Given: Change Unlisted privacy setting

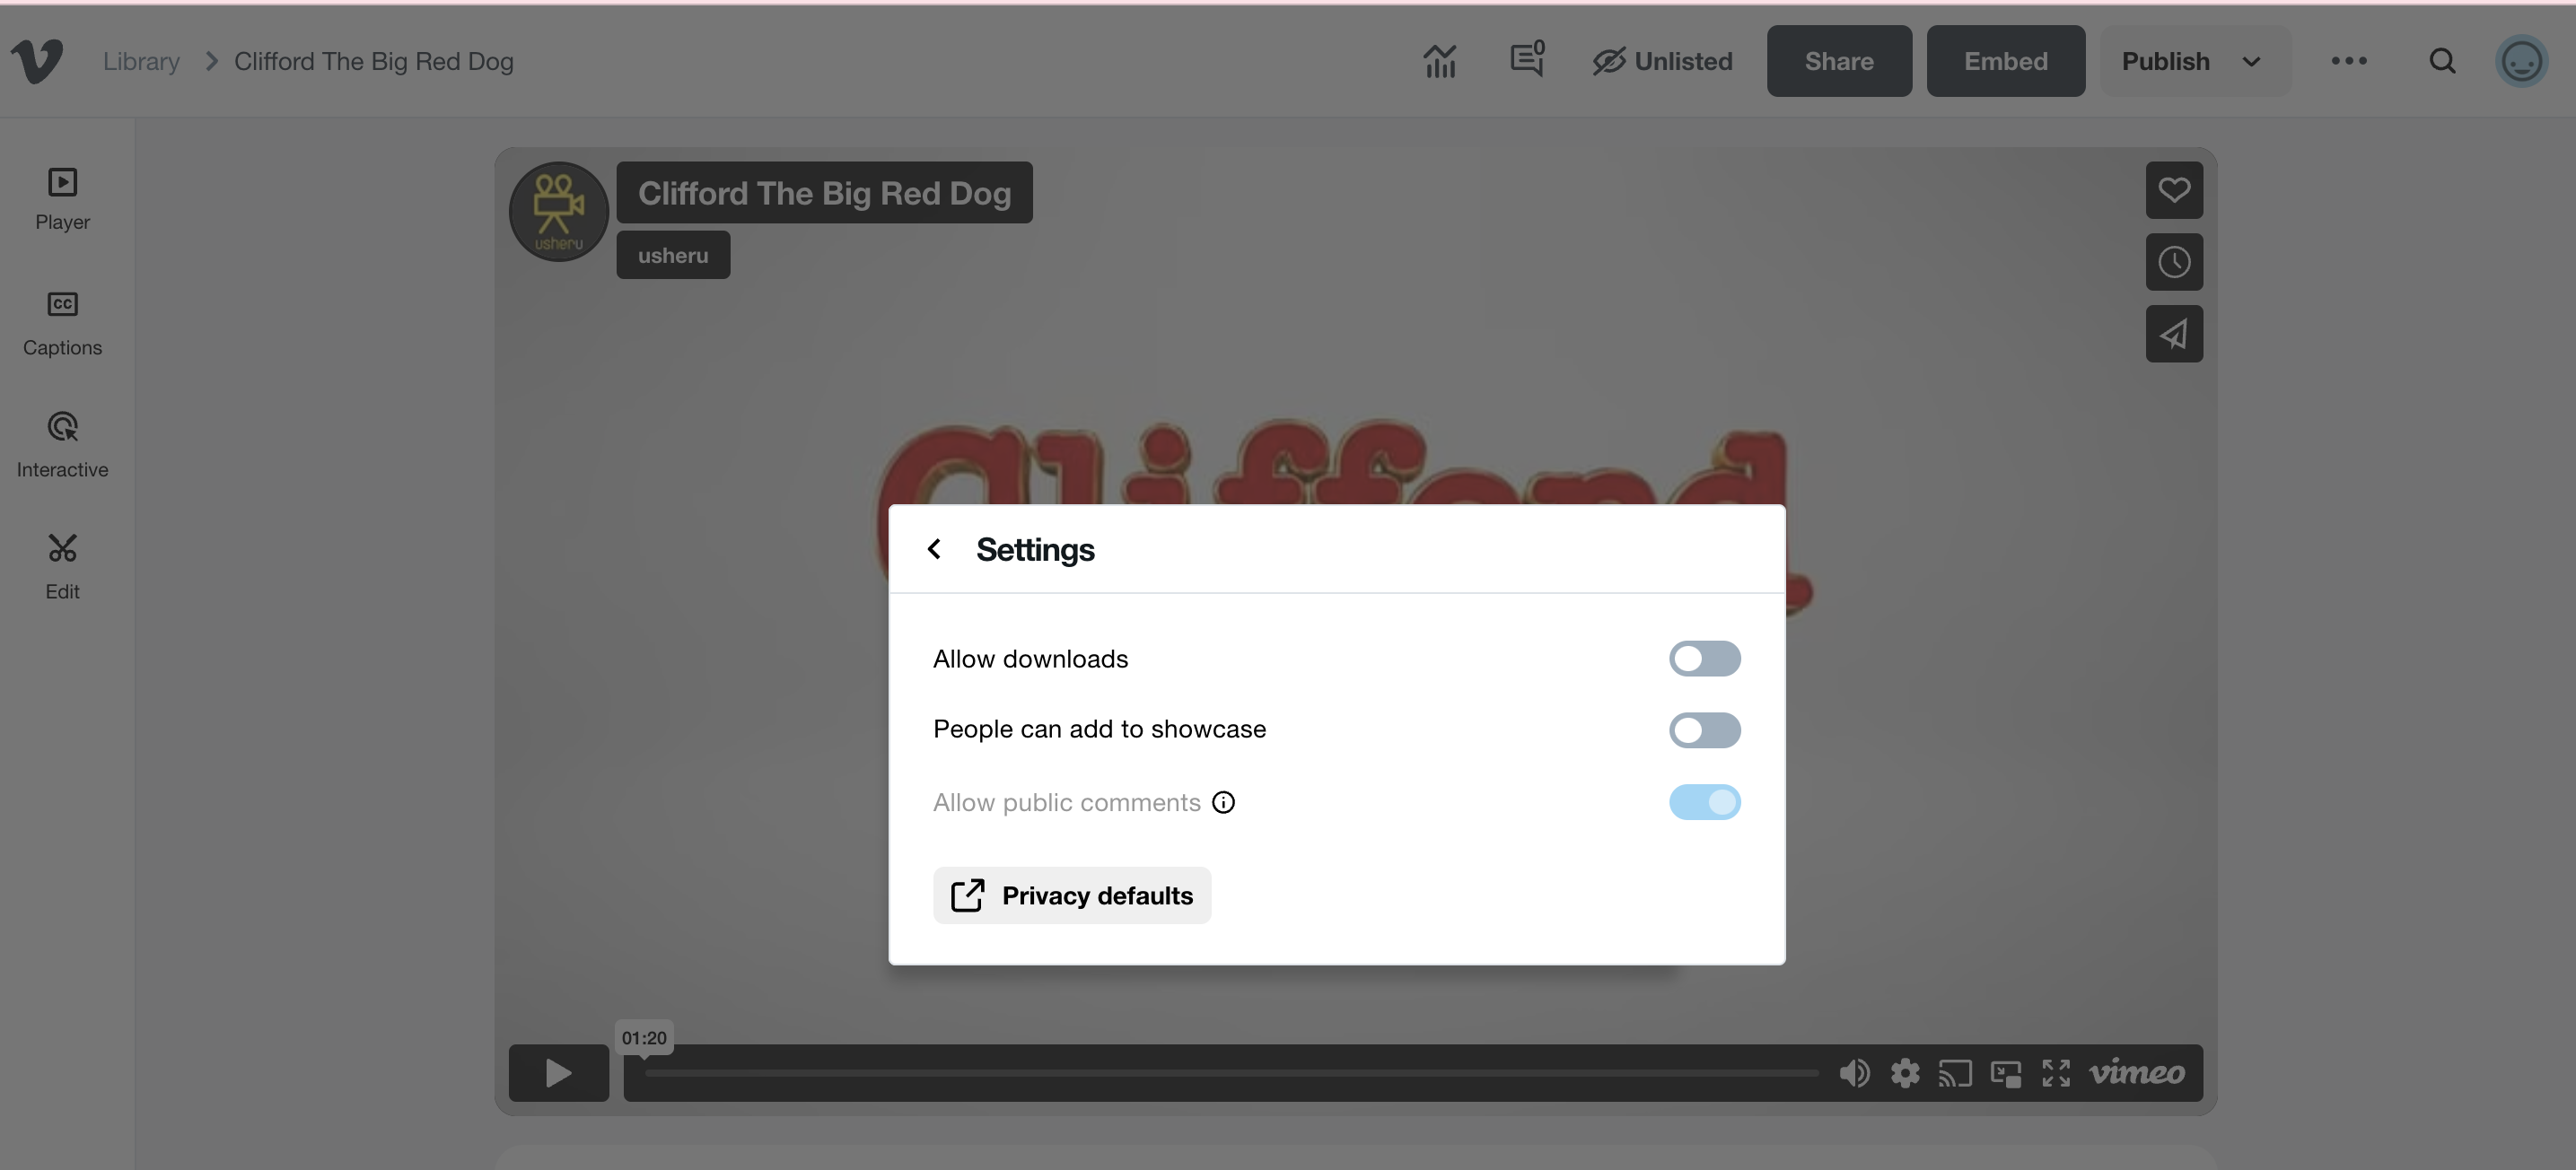Looking at the screenshot, I should (x=1662, y=61).
